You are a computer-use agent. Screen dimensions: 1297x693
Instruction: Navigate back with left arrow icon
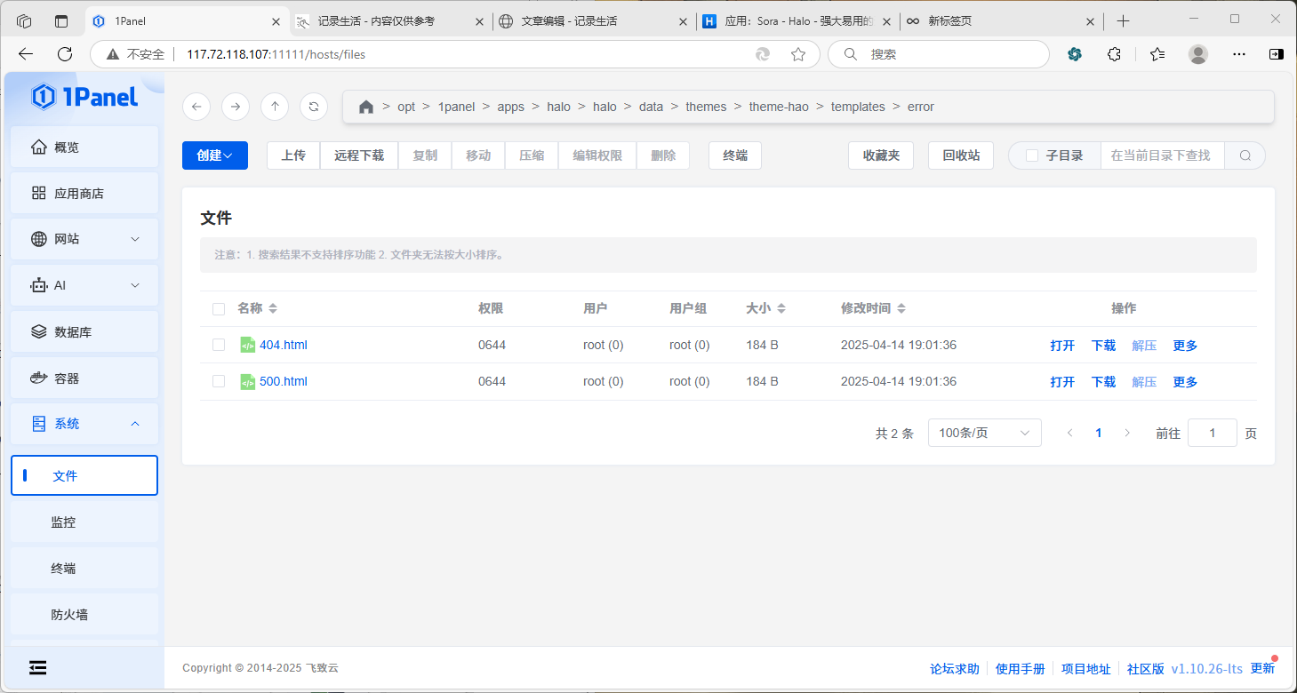coord(196,107)
